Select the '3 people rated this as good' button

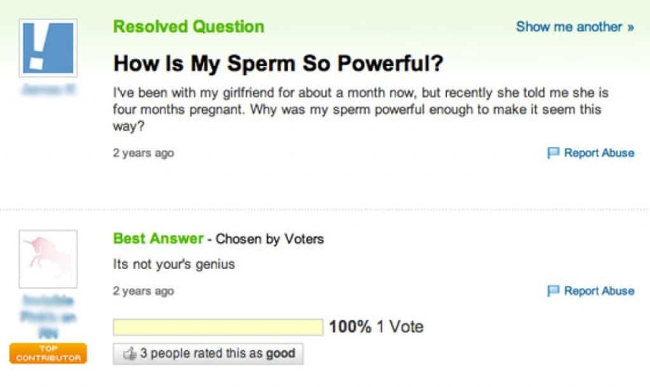click(208, 354)
